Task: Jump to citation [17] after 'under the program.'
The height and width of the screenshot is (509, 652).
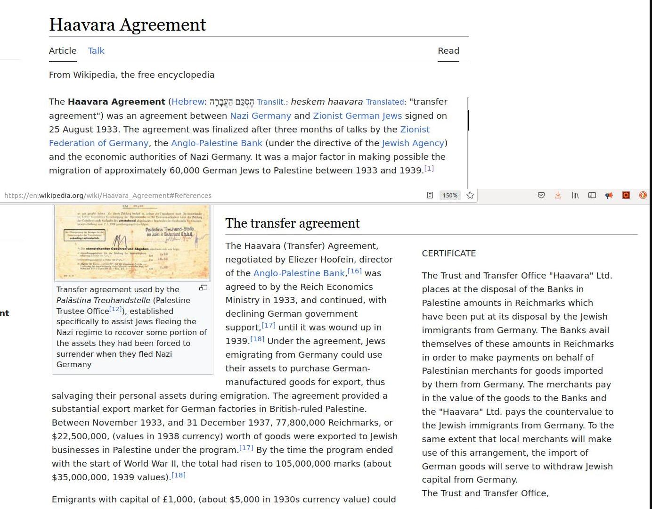Action: (x=246, y=448)
